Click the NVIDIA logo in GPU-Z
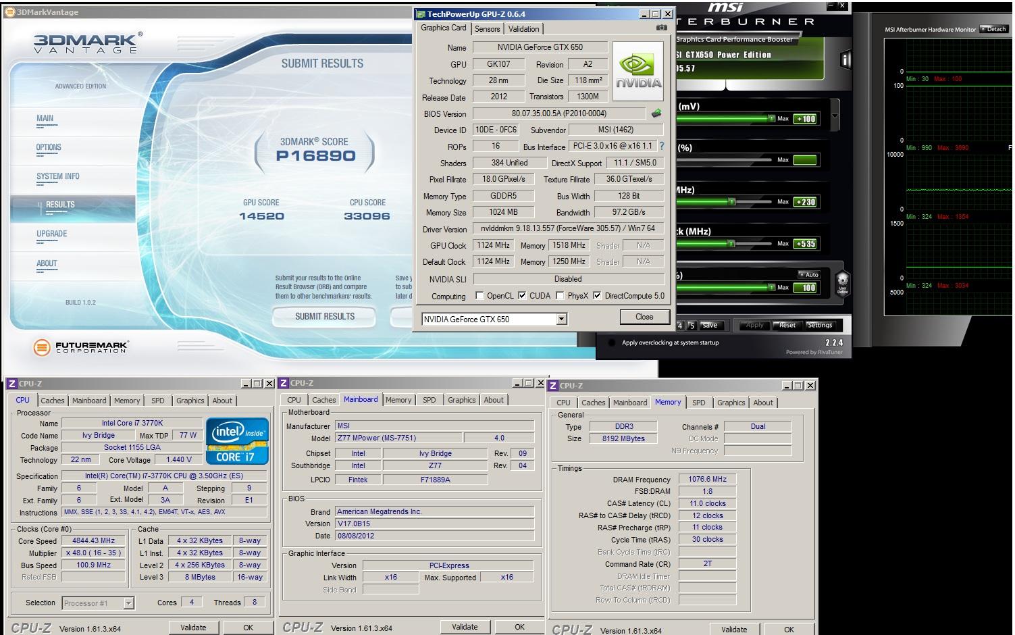 (637, 72)
